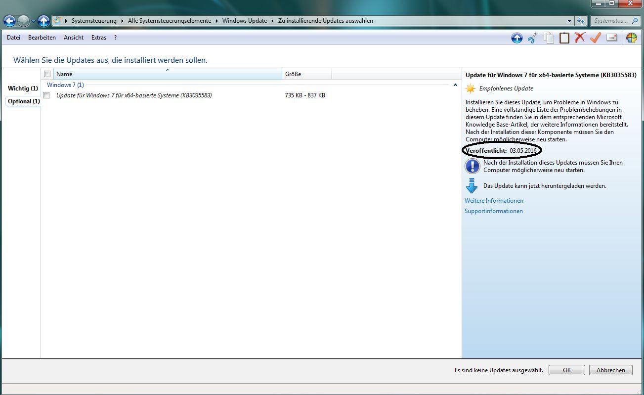This screenshot has width=644, height=395.
Task: Click the Windows 7 (1) group header
Action: click(x=65, y=85)
